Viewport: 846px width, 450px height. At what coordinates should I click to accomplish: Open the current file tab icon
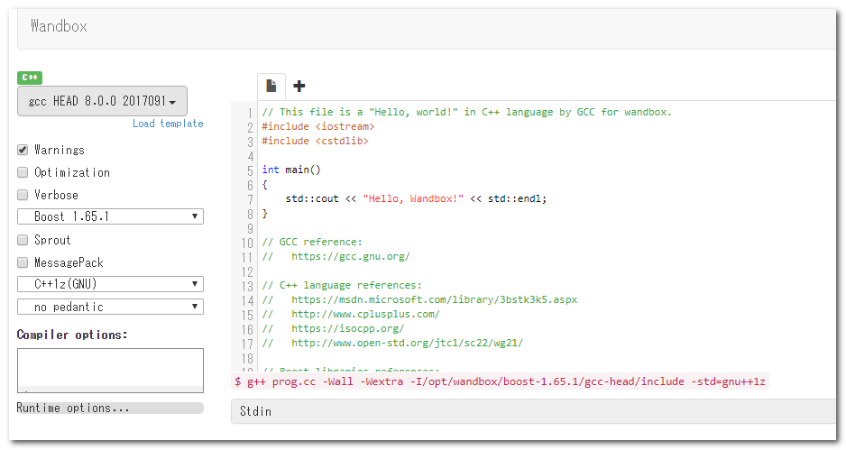pyautogui.click(x=271, y=86)
